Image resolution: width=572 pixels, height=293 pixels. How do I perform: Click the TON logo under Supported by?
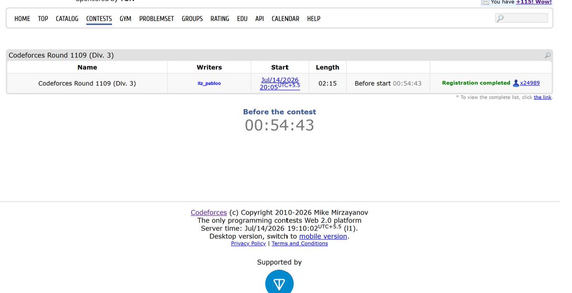279,282
